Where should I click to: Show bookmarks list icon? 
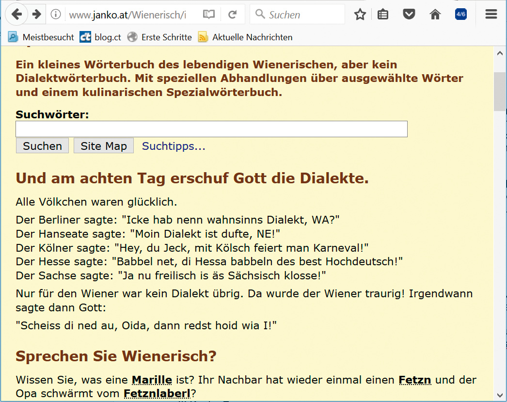tap(383, 15)
